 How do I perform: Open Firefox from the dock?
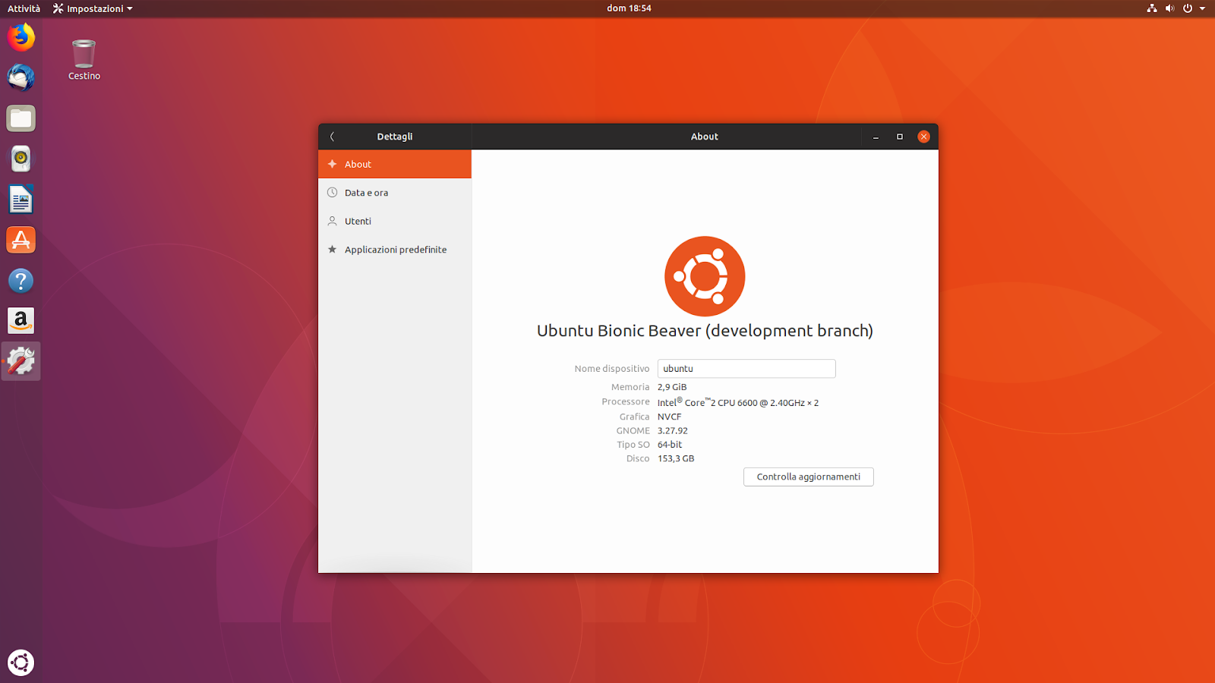point(21,37)
